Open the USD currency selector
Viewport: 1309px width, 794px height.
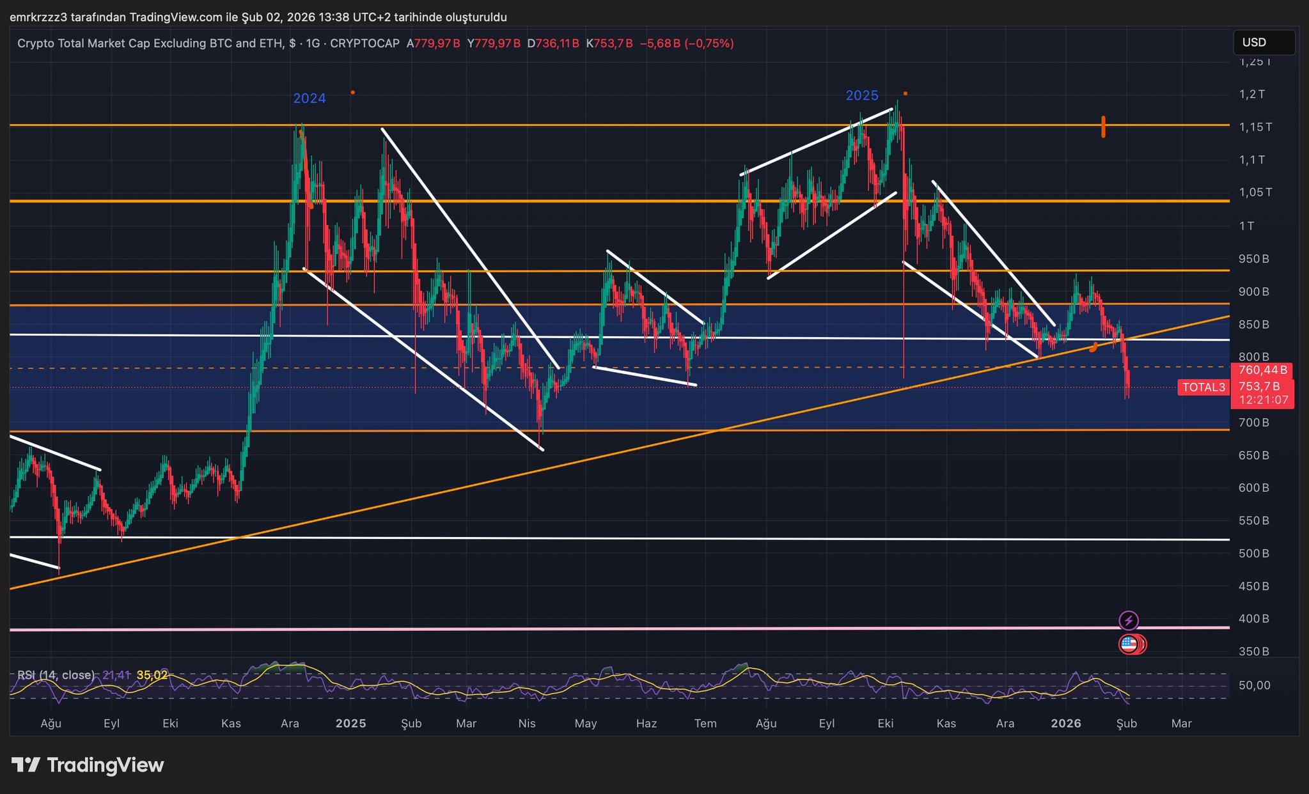coord(1263,43)
